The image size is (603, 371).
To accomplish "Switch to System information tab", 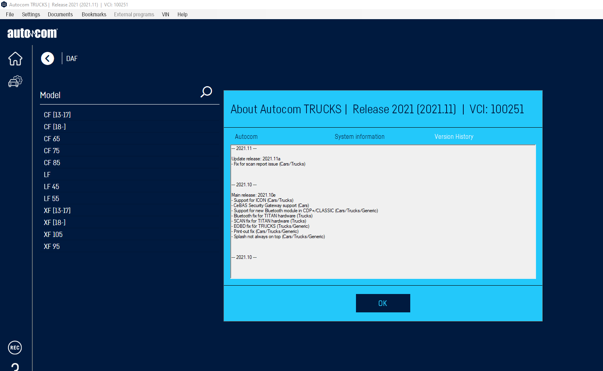I will pos(360,136).
